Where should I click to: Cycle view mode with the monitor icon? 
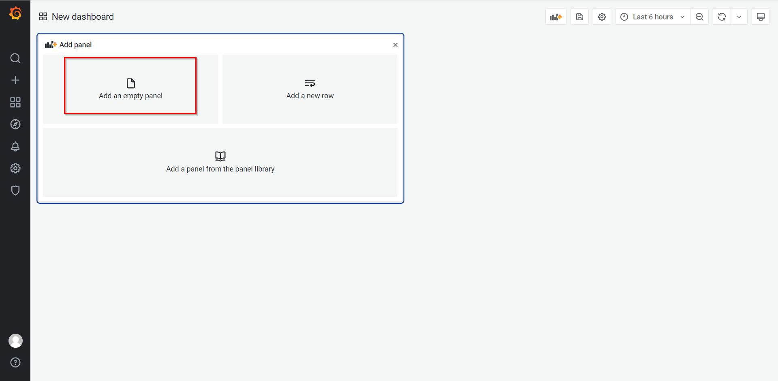761,17
